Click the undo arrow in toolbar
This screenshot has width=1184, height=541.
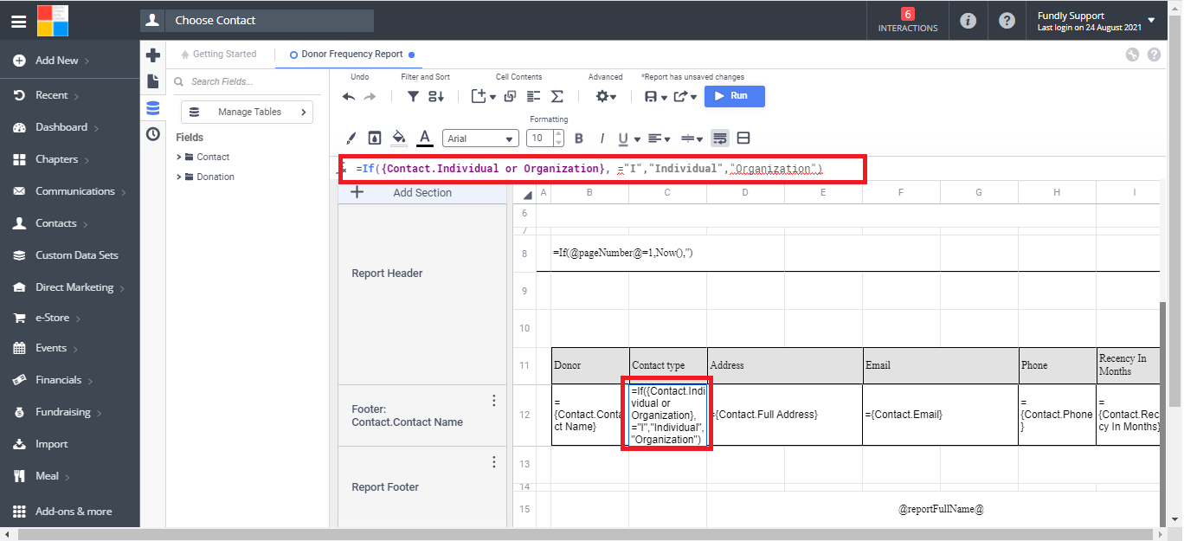[x=349, y=96]
